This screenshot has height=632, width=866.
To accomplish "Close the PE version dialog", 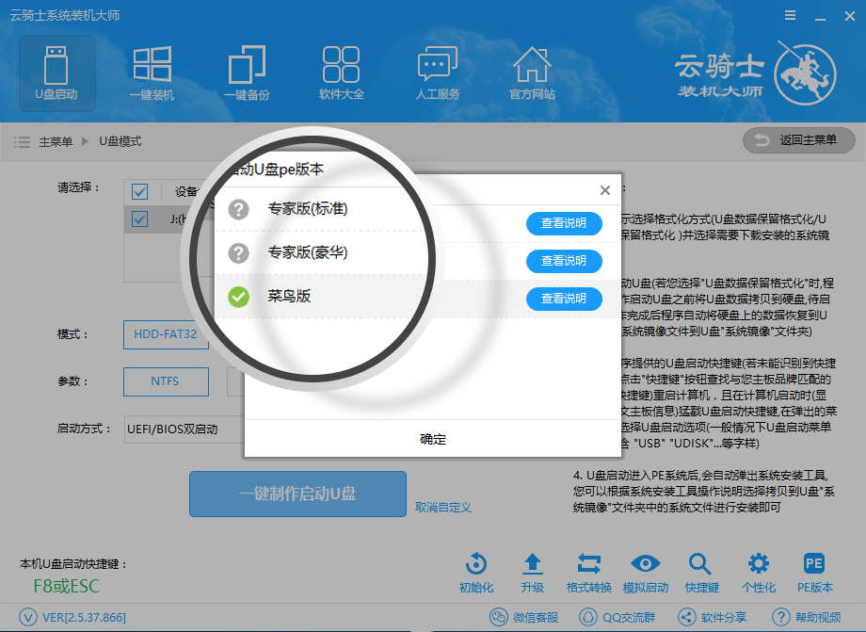I will coord(605,190).
